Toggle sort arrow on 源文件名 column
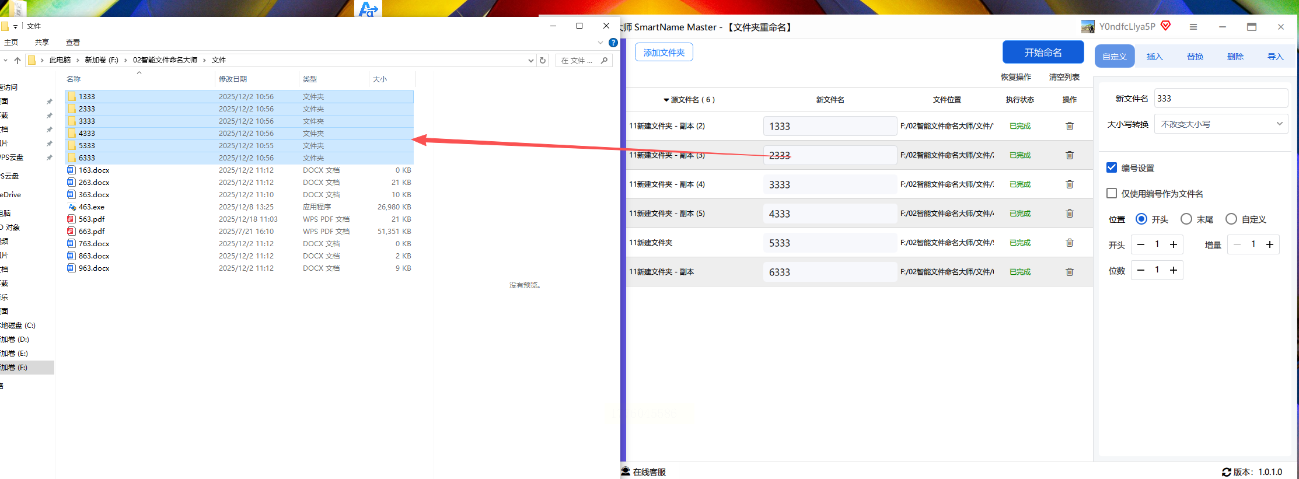 click(666, 100)
